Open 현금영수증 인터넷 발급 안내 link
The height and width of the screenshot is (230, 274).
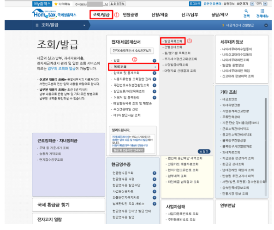click(x=132, y=211)
